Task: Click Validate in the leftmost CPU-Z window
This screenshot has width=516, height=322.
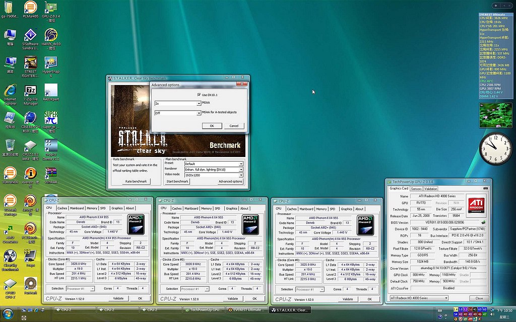Action: 118,298
